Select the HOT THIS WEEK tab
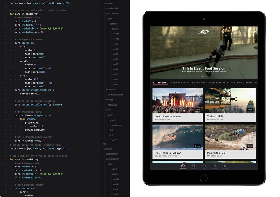The width and height of the screenshot is (280, 197). pos(160,83)
